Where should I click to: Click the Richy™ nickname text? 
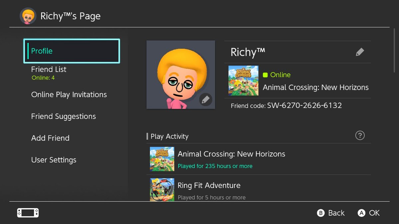[x=248, y=52]
